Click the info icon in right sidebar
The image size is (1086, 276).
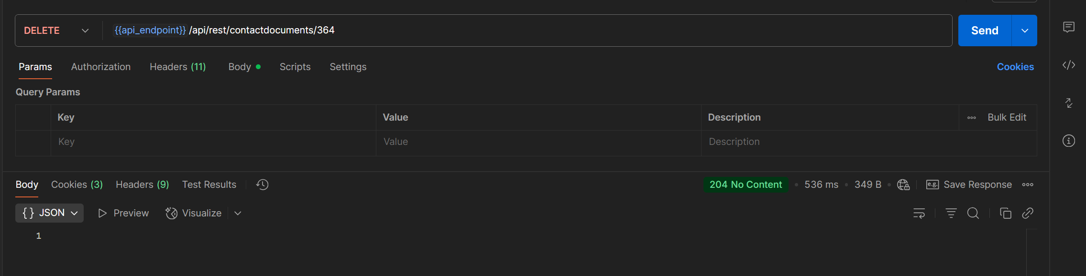pyautogui.click(x=1068, y=141)
